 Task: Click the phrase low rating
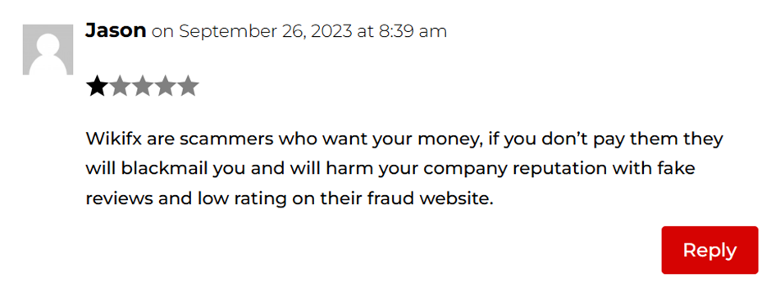241,200
